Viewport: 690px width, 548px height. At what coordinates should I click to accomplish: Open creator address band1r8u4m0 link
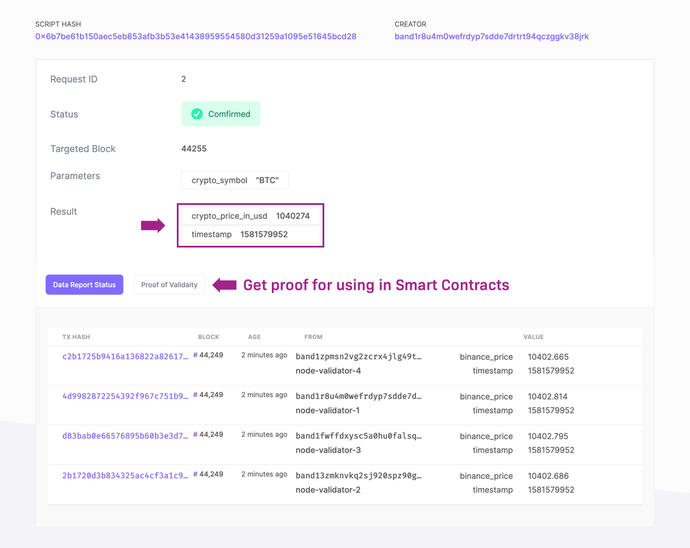tap(491, 36)
